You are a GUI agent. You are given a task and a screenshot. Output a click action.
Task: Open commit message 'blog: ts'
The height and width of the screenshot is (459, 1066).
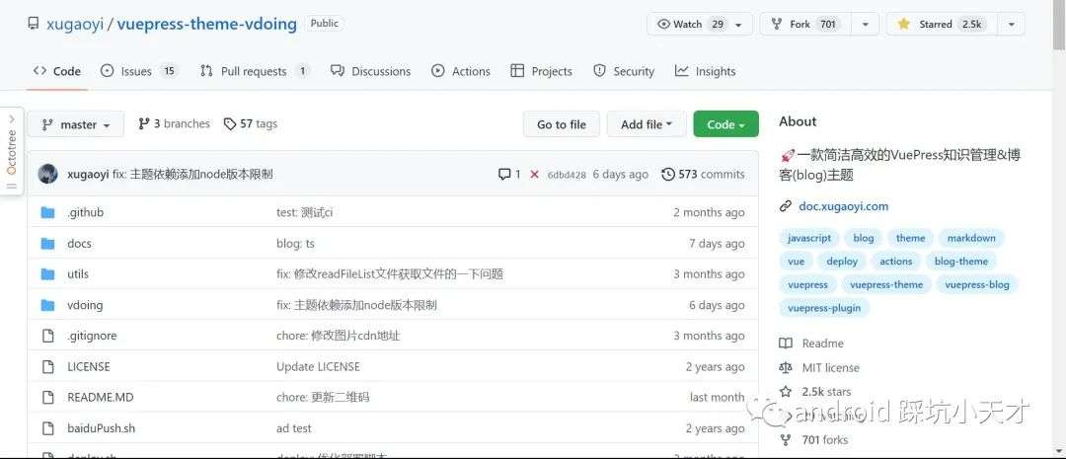[295, 244]
